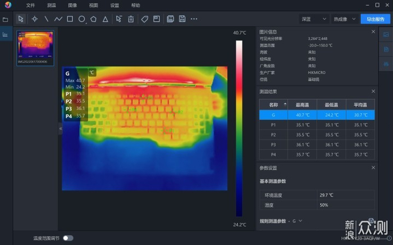Select the P4 row in results table
The image size is (393, 245).
(317, 155)
